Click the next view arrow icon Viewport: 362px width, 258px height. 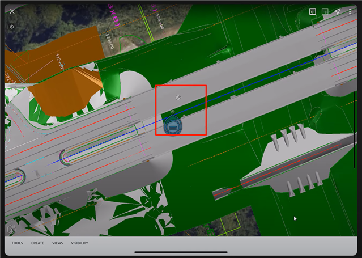[x=325, y=11]
